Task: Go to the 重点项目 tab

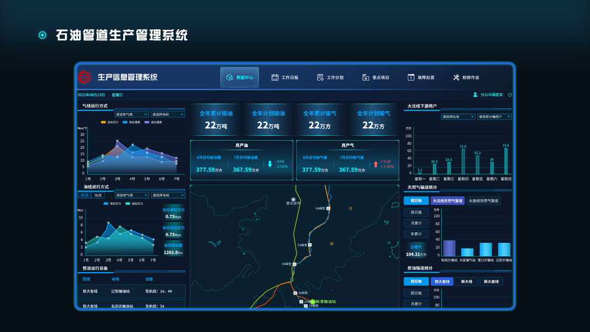Action: (375, 77)
